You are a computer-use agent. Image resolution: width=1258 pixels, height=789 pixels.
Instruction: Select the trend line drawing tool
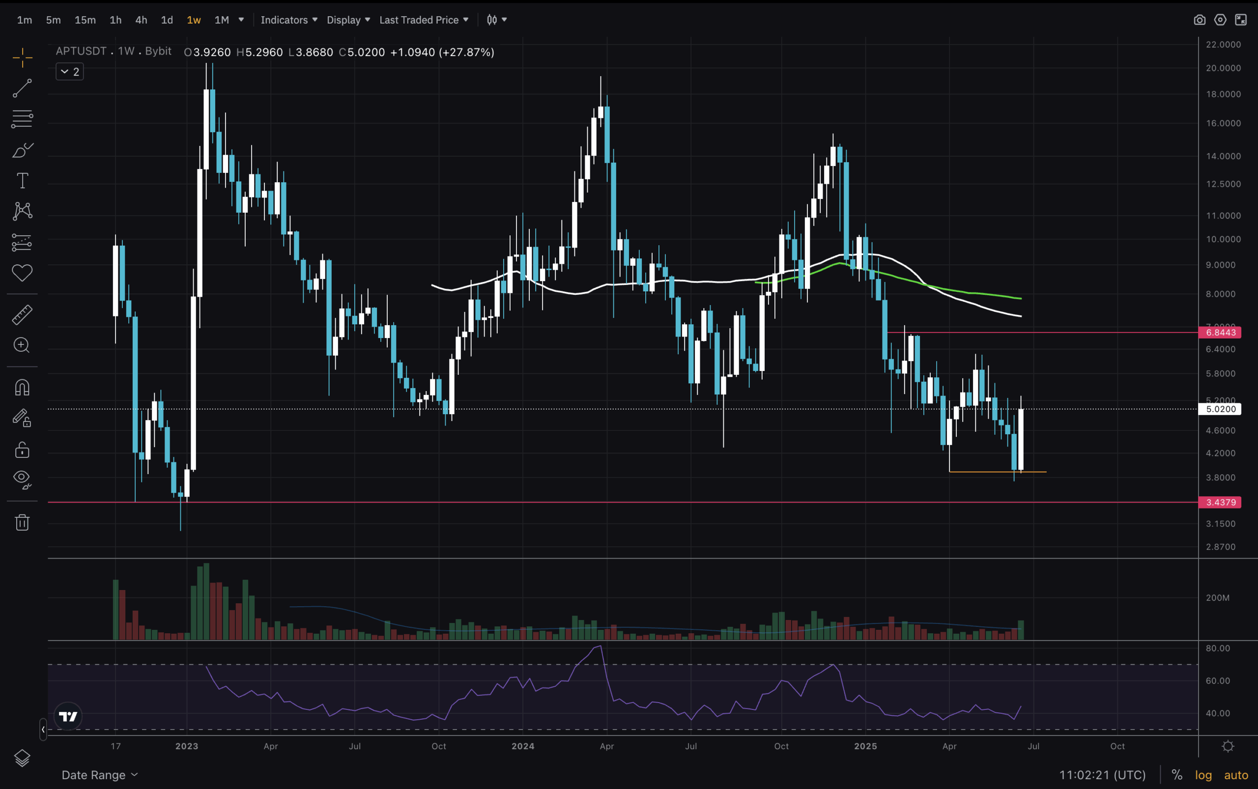click(x=22, y=88)
